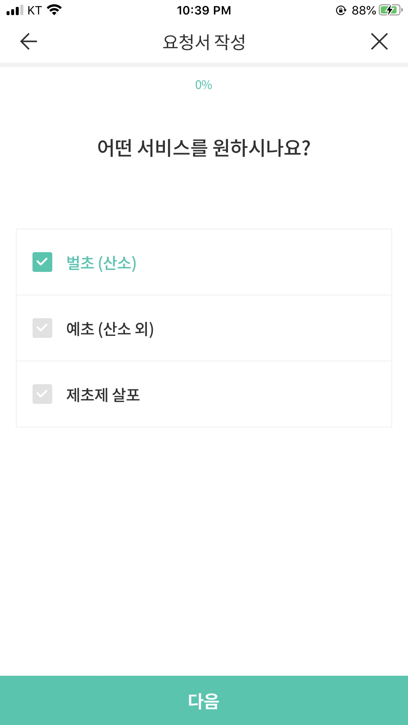The image size is (408, 725).
Task: Select the 벌초 (산소) option label
Action: coord(101,263)
